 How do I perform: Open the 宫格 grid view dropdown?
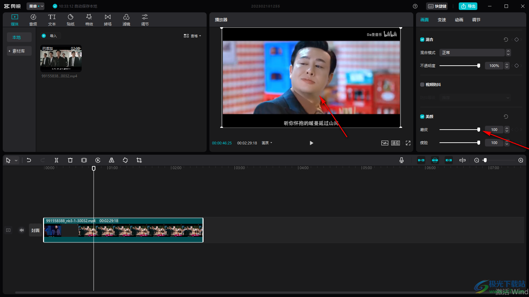coord(193,36)
